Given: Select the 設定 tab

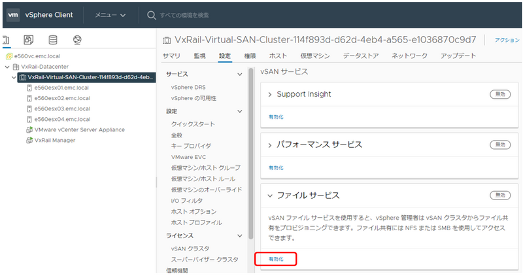Looking at the screenshot, I should click(x=224, y=56).
